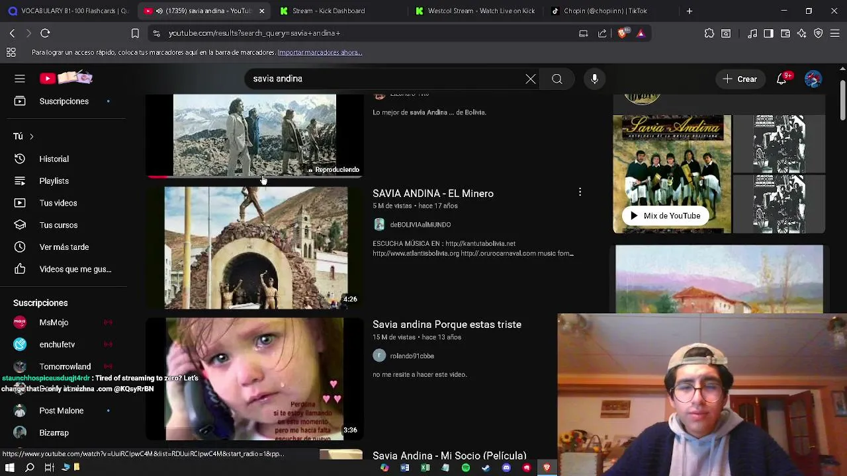This screenshot has height=476, width=847.
Task: Click the Crear button
Action: coord(740,79)
